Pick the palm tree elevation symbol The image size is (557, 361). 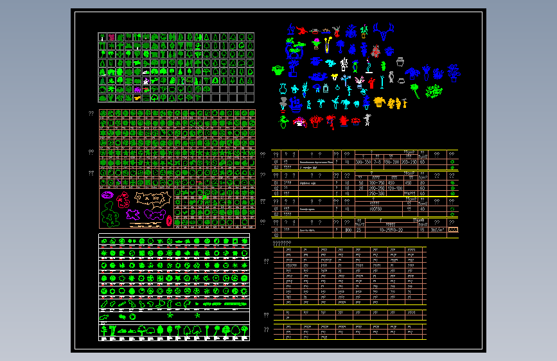tap(177, 330)
